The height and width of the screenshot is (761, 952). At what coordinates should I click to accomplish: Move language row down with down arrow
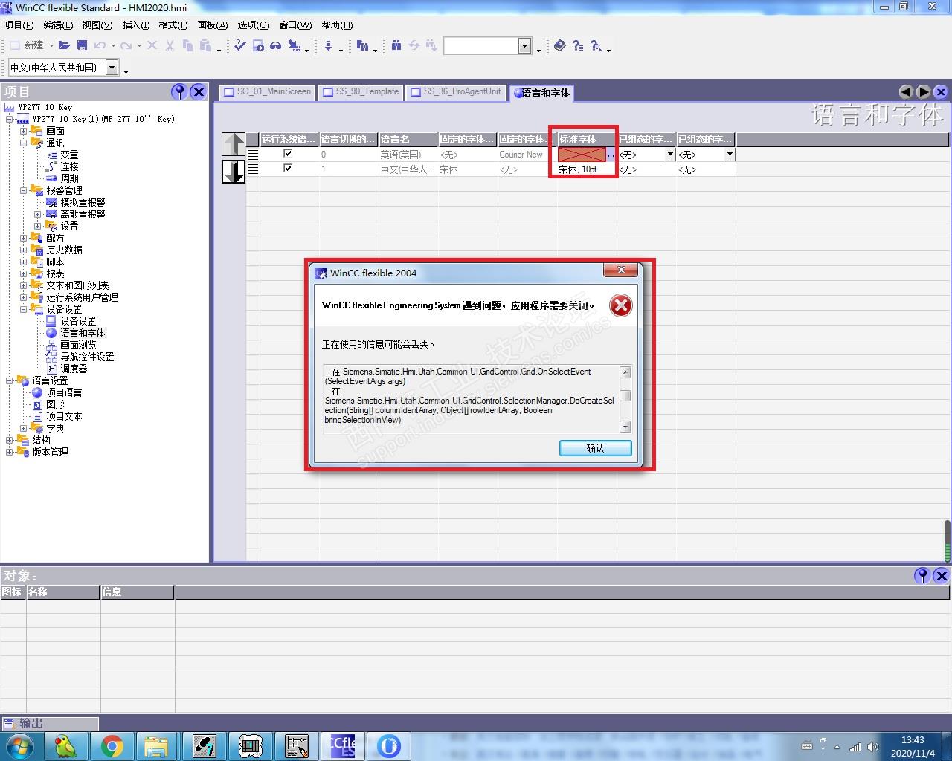point(234,171)
